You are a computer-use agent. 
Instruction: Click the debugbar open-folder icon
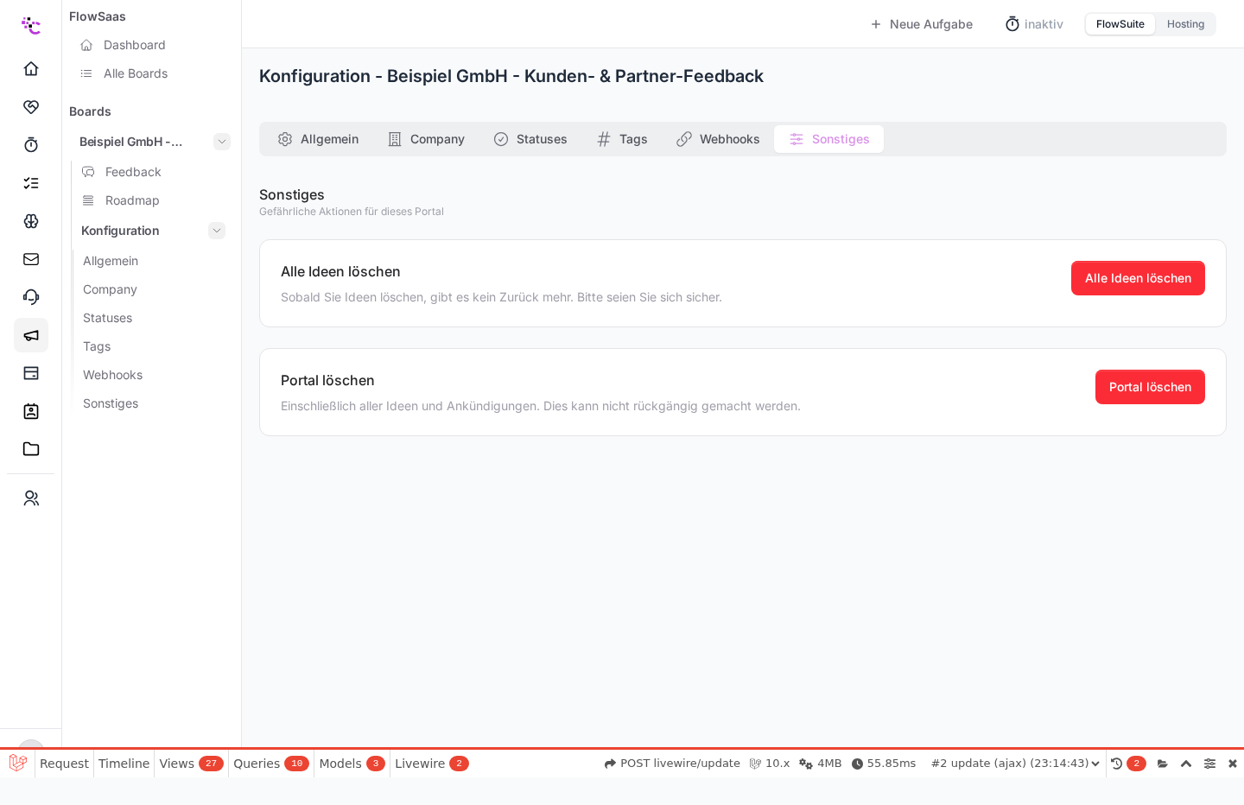coord(1163,764)
